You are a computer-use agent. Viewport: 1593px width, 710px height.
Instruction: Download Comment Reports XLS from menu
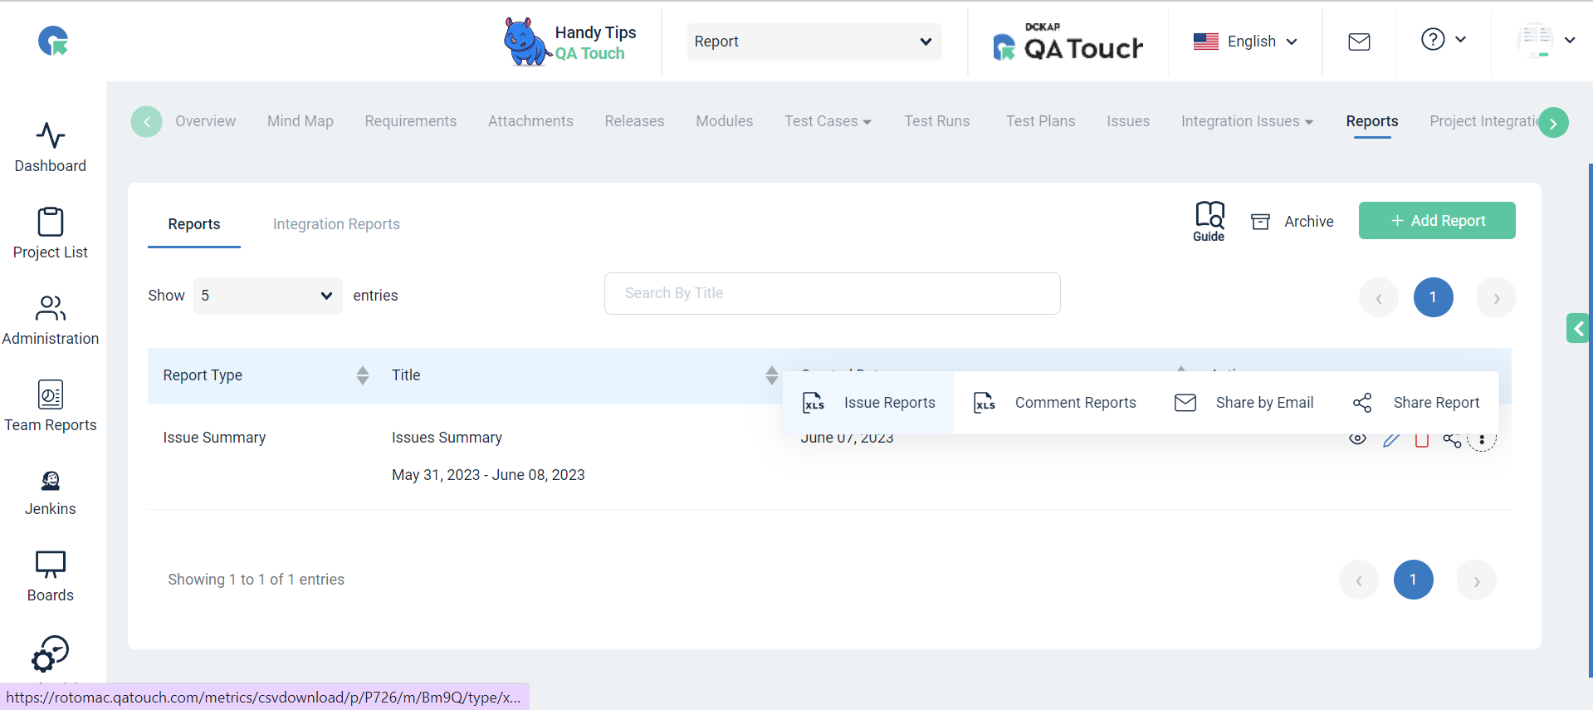1054,403
